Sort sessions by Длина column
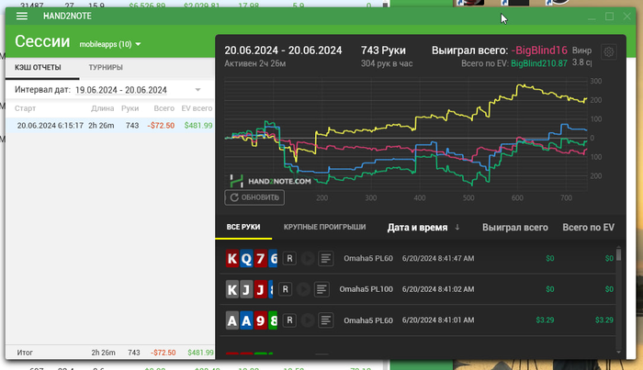The width and height of the screenshot is (643, 370). (103, 108)
